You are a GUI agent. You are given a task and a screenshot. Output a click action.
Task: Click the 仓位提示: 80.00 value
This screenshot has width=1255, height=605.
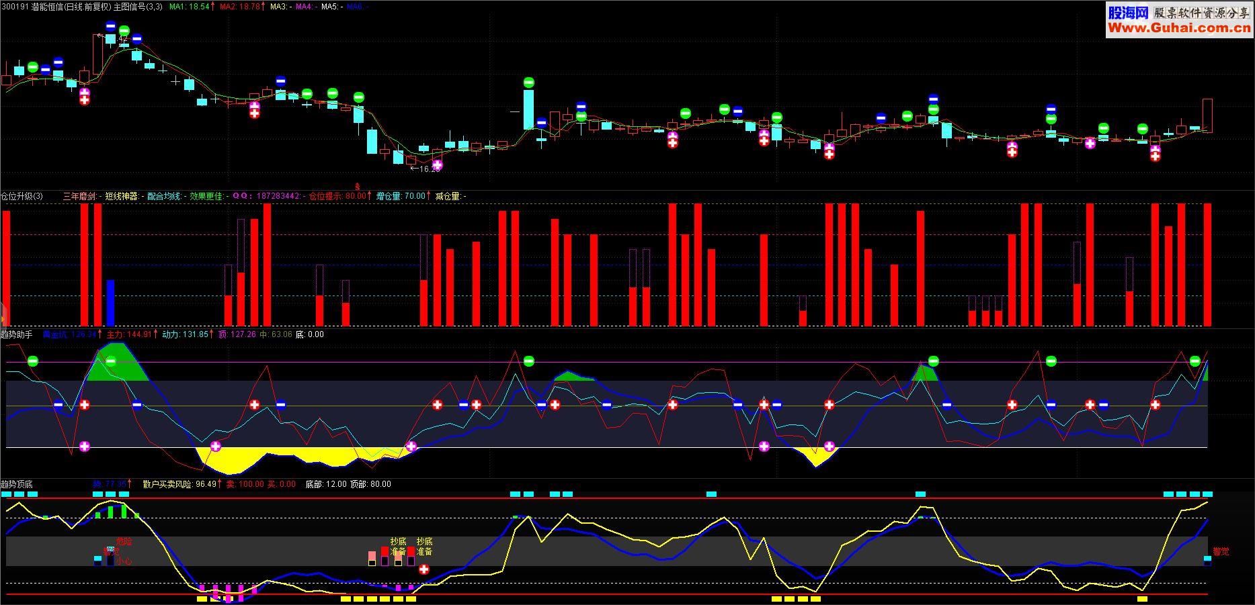pyautogui.click(x=337, y=196)
